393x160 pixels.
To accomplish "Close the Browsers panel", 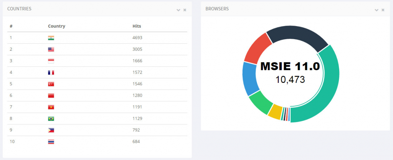I will click(x=383, y=10).
